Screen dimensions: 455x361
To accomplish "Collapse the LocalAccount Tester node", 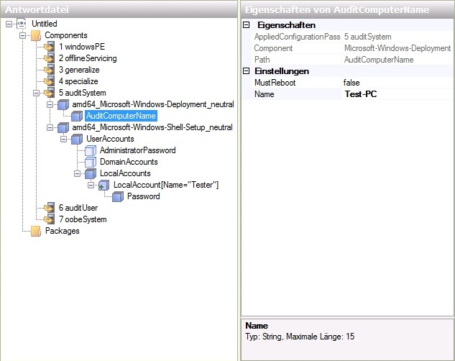I will 91,185.
